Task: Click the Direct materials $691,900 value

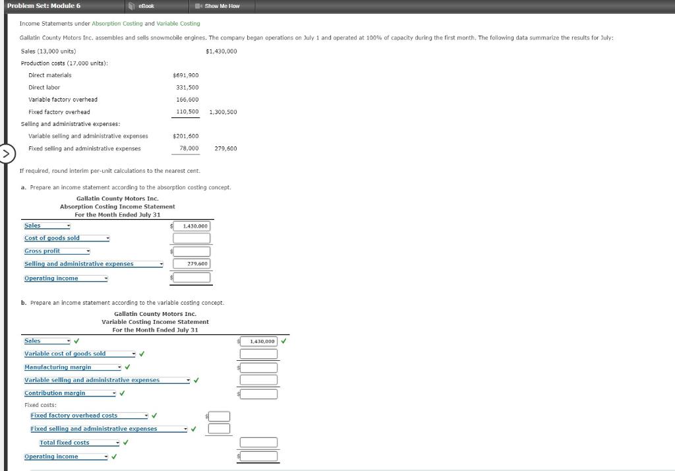Action: pyautogui.click(x=185, y=75)
